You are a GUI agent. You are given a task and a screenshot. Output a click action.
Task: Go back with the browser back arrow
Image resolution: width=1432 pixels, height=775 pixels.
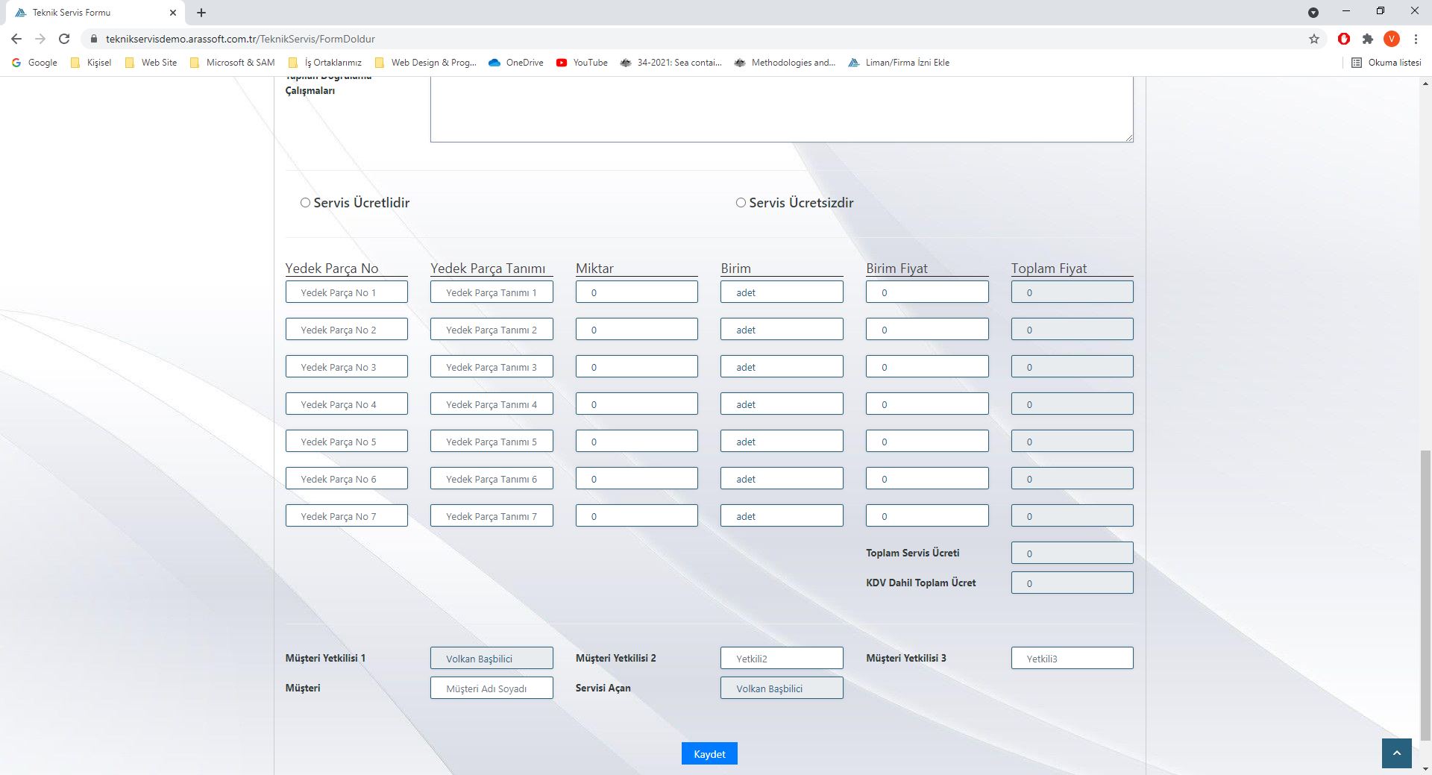(x=16, y=39)
